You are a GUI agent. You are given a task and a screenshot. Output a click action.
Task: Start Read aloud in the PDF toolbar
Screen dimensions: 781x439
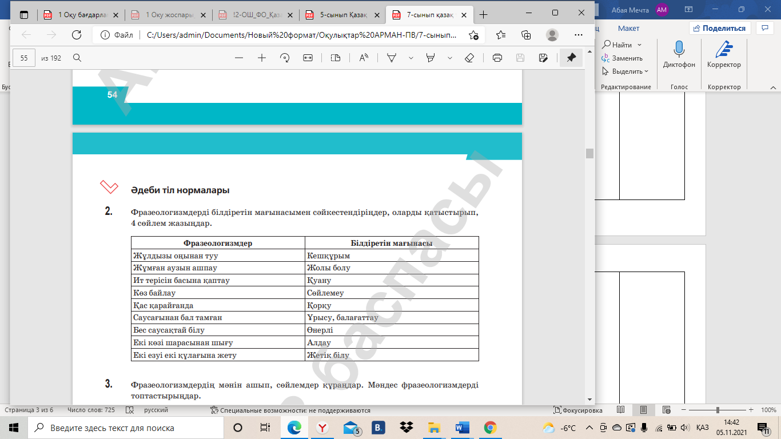point(364,58)
